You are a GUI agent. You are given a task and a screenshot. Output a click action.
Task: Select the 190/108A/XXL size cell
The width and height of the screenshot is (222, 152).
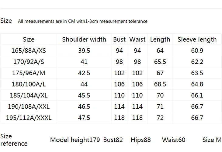pyautogui.click(x=29, y=106)
